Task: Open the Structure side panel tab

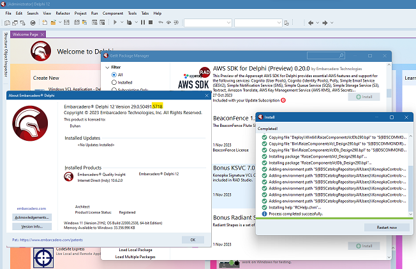Action: 6,40
